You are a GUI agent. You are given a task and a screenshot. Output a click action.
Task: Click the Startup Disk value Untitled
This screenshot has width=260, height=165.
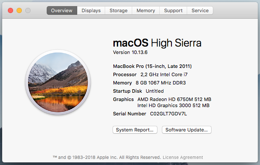click(x=155, y=91)
